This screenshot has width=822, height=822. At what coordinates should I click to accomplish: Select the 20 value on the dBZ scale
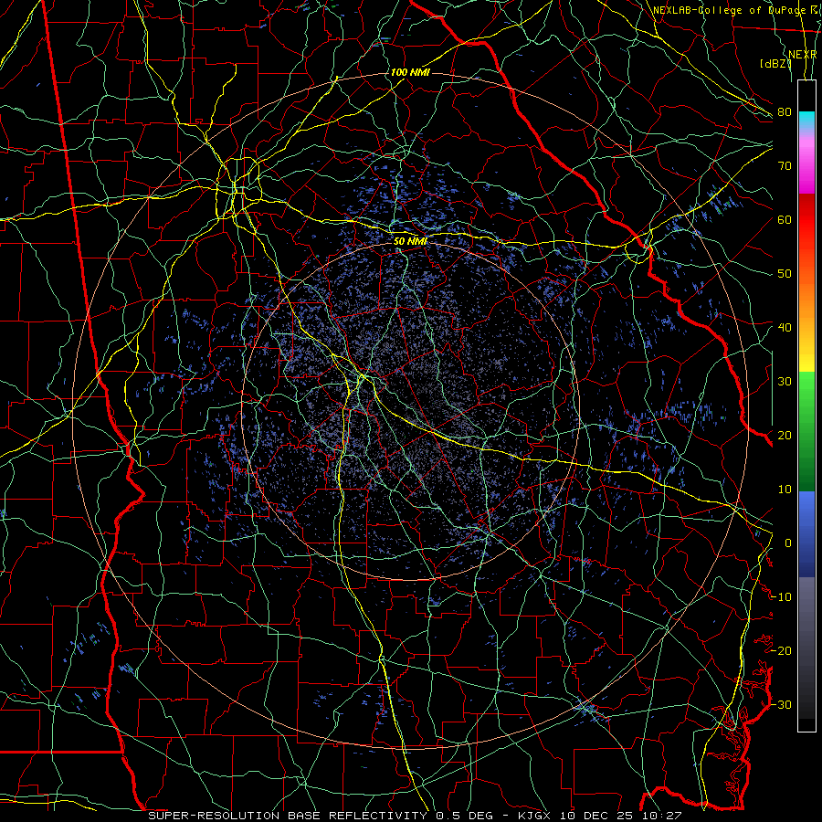click(785, 435)
